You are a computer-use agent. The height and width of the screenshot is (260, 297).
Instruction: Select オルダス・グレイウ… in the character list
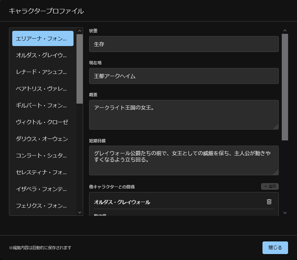point(43,55)
